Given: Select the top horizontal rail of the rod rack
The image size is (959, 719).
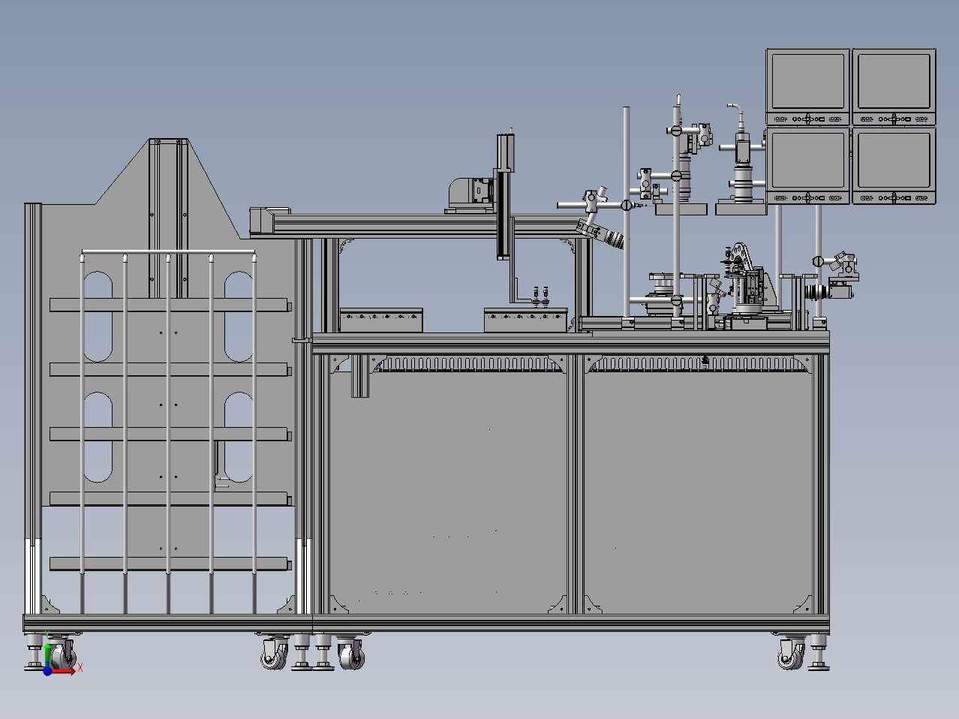Looking at the screenshot, I should pyautogui.click(x=168, y=252).
